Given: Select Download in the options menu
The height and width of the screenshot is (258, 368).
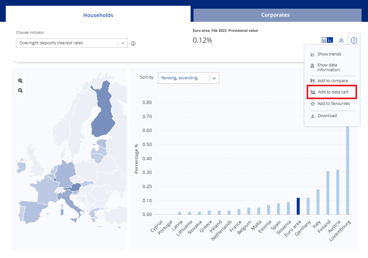Looking at the screenshot, I should point(327,116).
